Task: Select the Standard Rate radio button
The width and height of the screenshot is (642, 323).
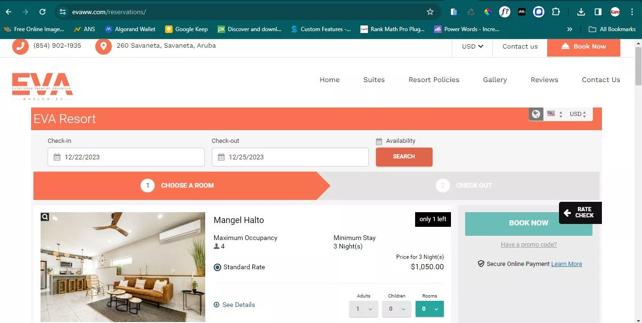Action: tap(217, 267)
